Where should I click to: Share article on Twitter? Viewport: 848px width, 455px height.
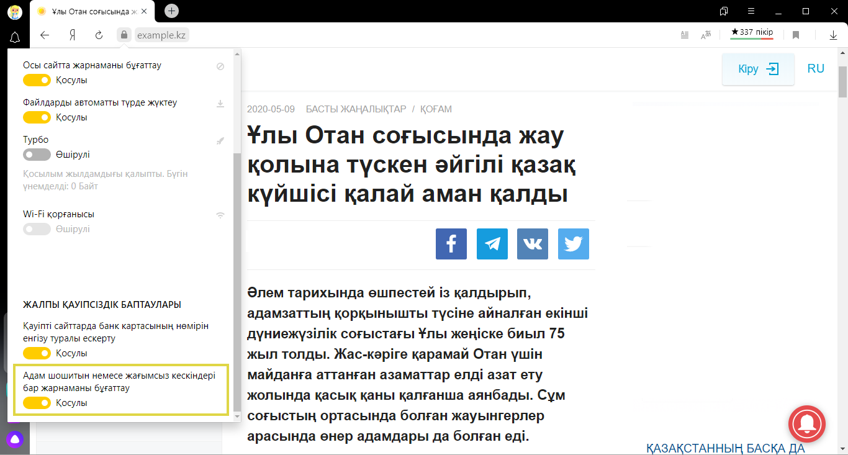[574, 244]
